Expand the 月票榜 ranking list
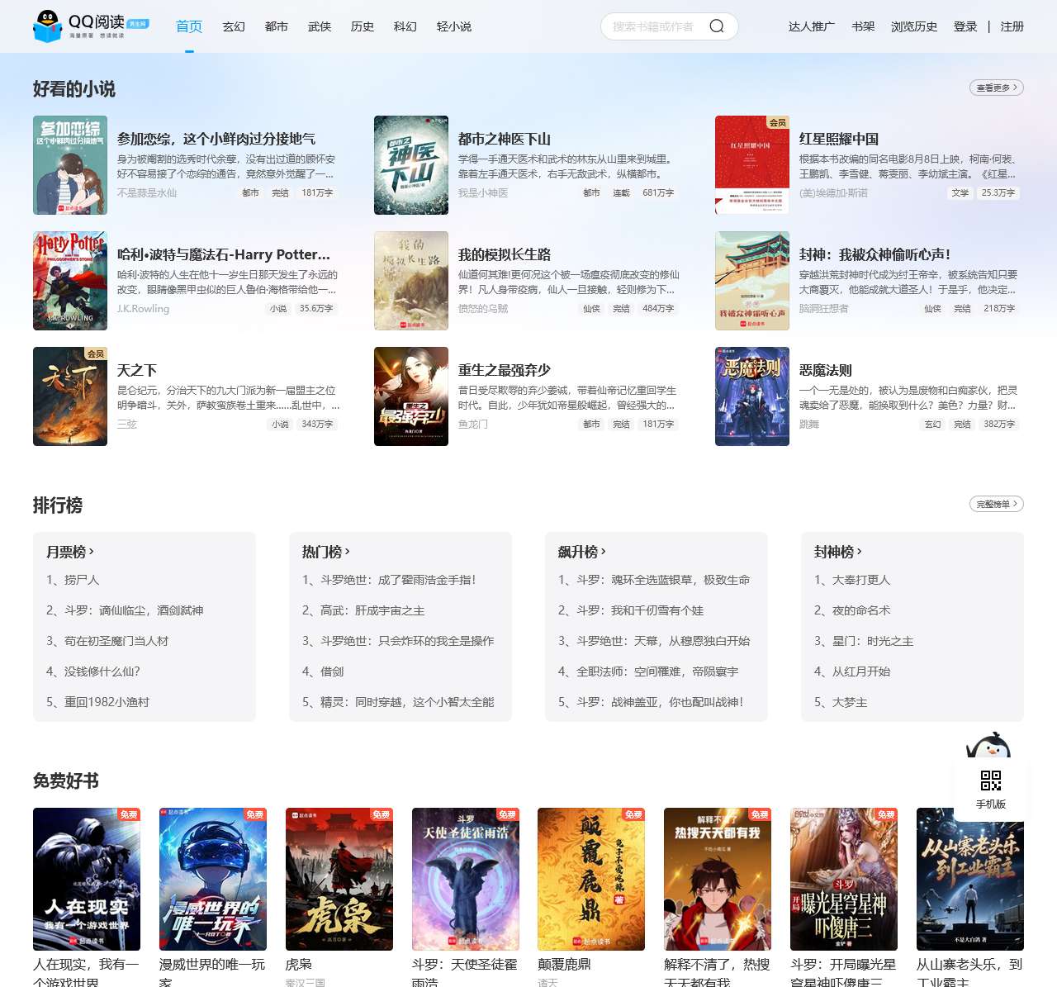Image resolution: width=1057 pixels, height=987 pixels. coord(70,552)
